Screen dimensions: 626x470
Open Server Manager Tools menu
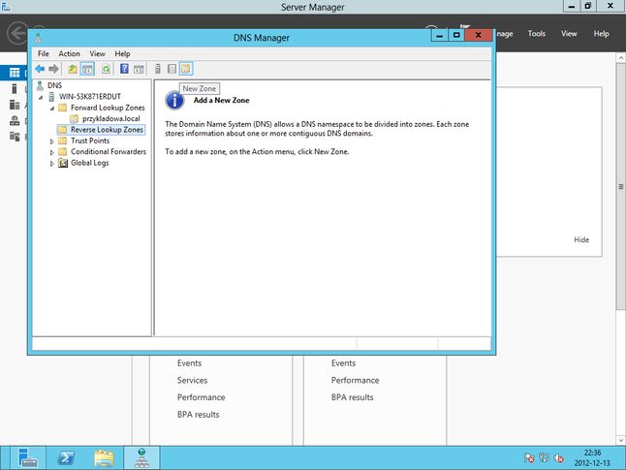[x=537, y=34]
